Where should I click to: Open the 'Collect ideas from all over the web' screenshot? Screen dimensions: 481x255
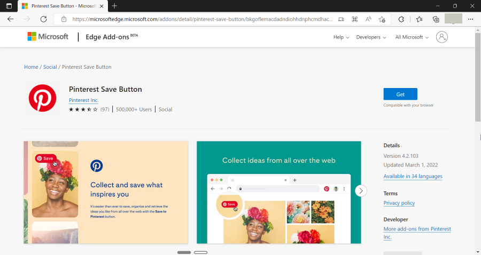tap(279, 192)
